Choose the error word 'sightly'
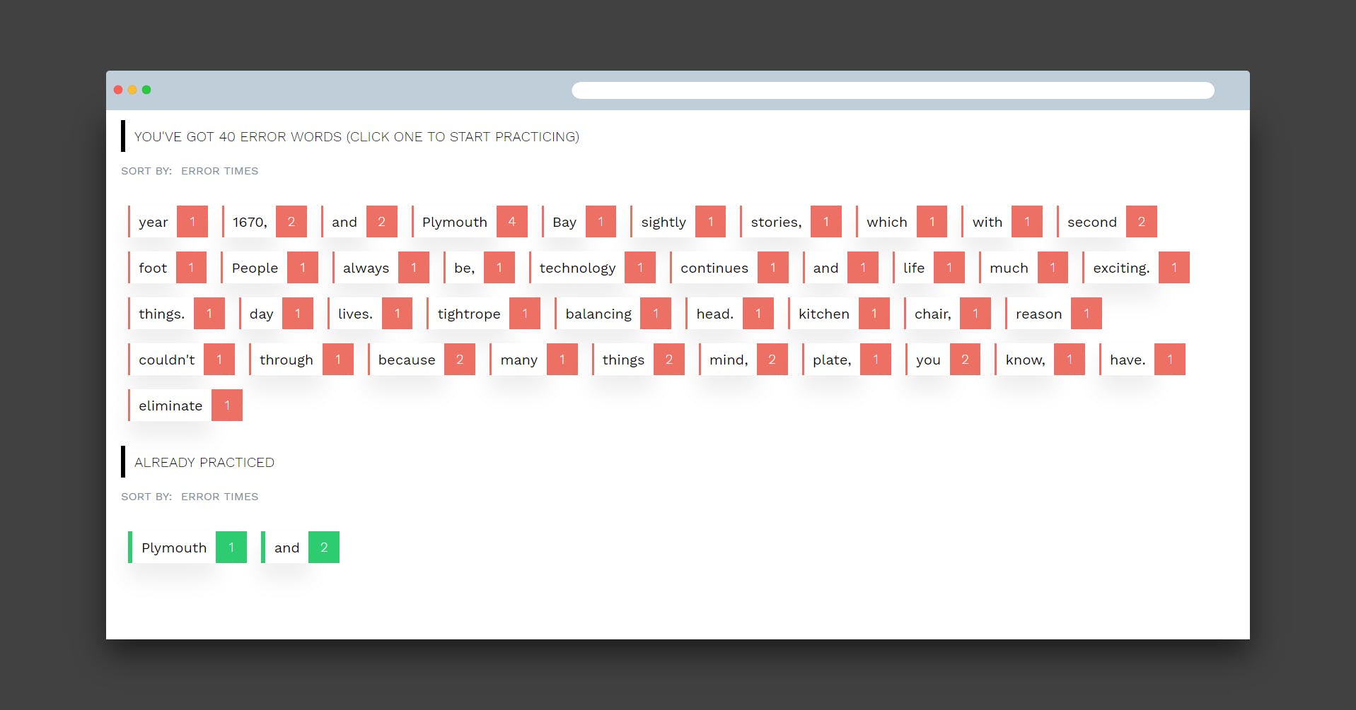 click(678, 222)
